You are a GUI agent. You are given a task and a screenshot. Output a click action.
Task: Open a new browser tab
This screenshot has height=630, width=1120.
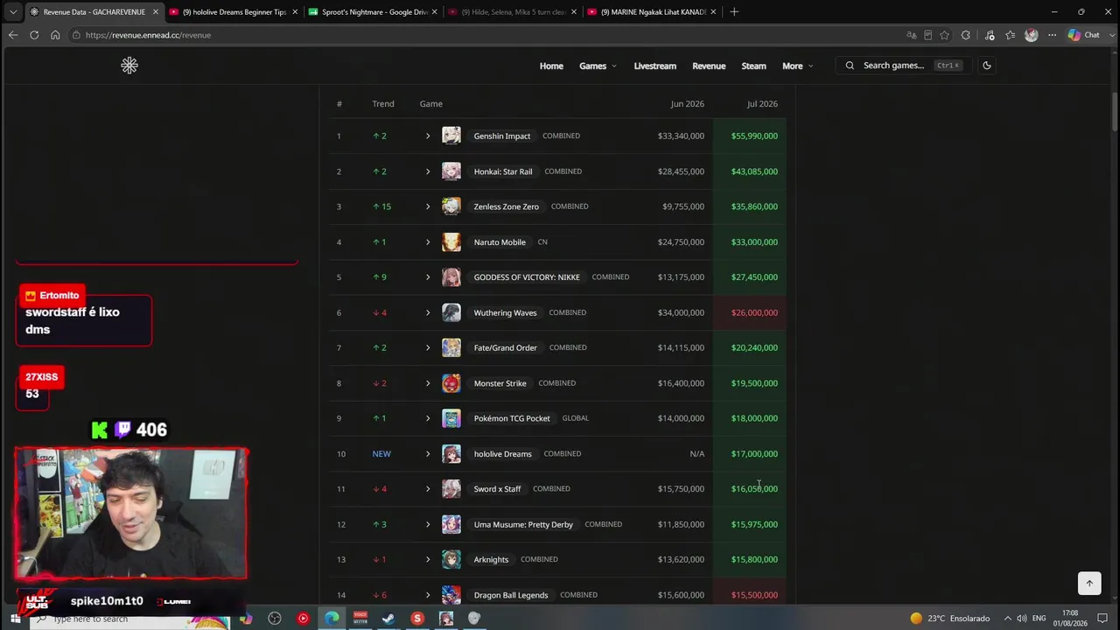[x=734, y=12]
